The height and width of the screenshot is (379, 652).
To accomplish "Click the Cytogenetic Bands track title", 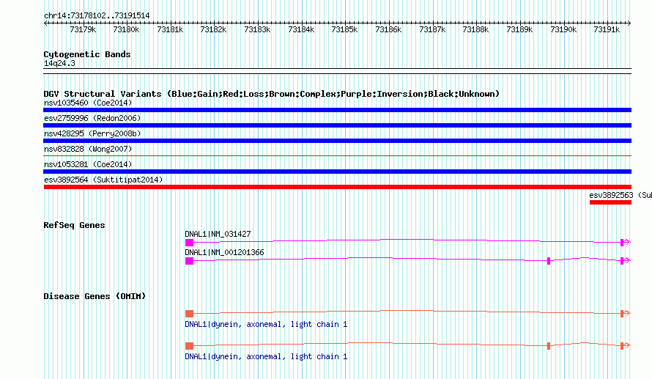I will tap(87, 54).
